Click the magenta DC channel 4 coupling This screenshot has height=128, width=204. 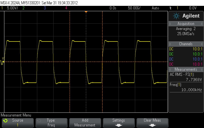(171, 64)
